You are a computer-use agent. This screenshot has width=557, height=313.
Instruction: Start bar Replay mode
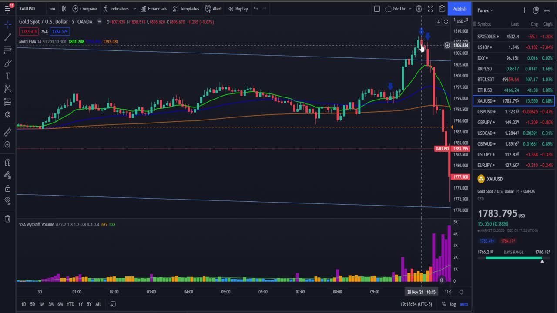(x=238, y=9)
